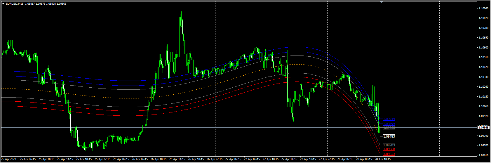Click the 27 Apr 10:15 time label

271,159
